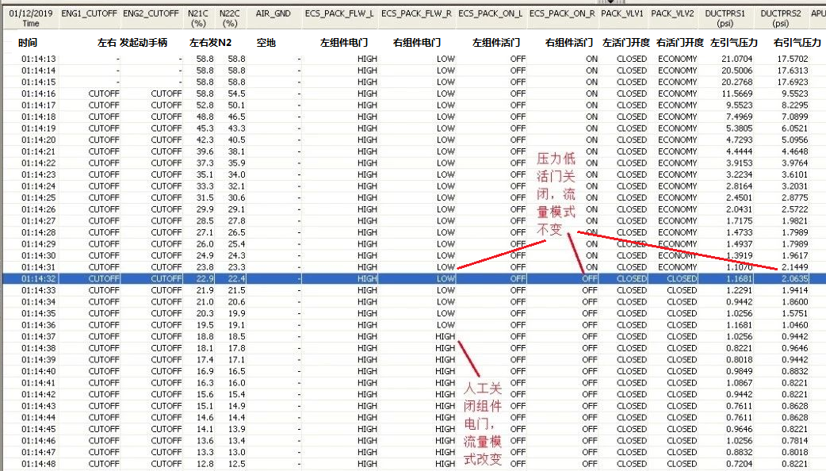Click the 01/12/2019 Time column header
826x471 pixels.
coord(31,18)
